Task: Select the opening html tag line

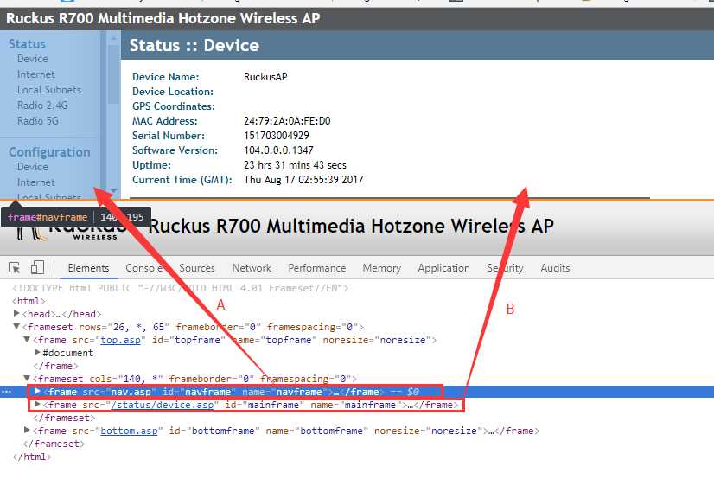Action: [29, 301]
